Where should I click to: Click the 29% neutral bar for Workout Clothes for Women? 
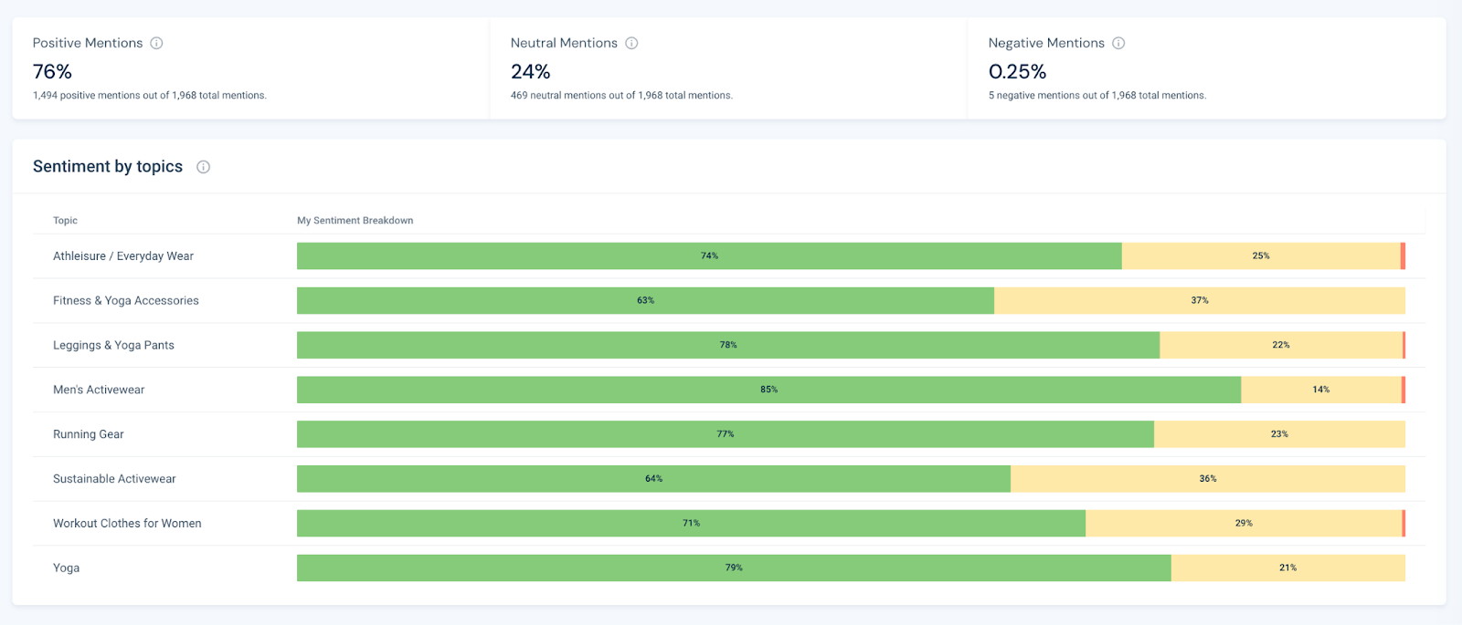(x=1244, y=524)
